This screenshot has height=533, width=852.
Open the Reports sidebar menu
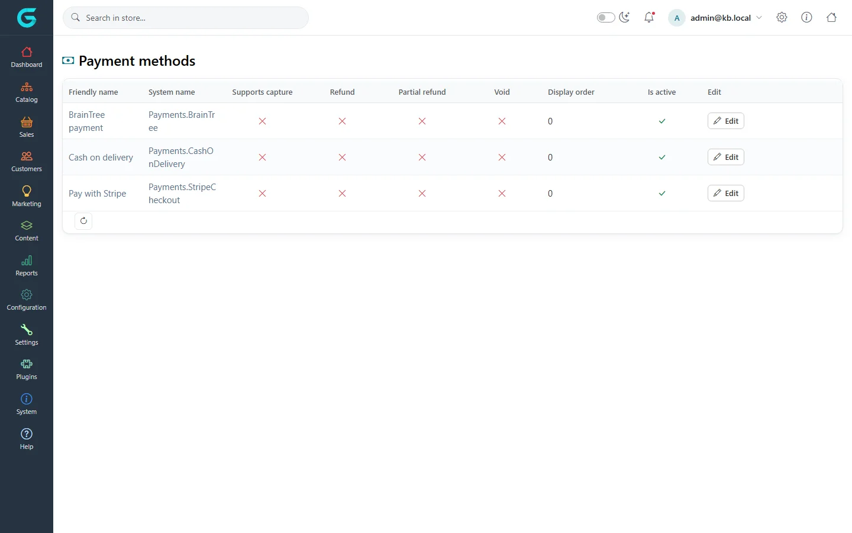coord(27,266)
